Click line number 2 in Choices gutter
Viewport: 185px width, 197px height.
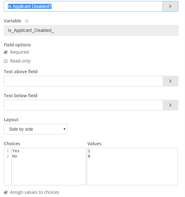[8, 156]
